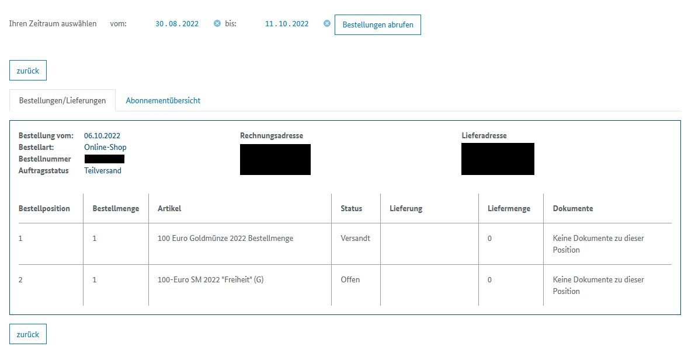Screen dimensions: 688x357
Task: Click the Bestellungen abrufen button
Action: [378, 25]
